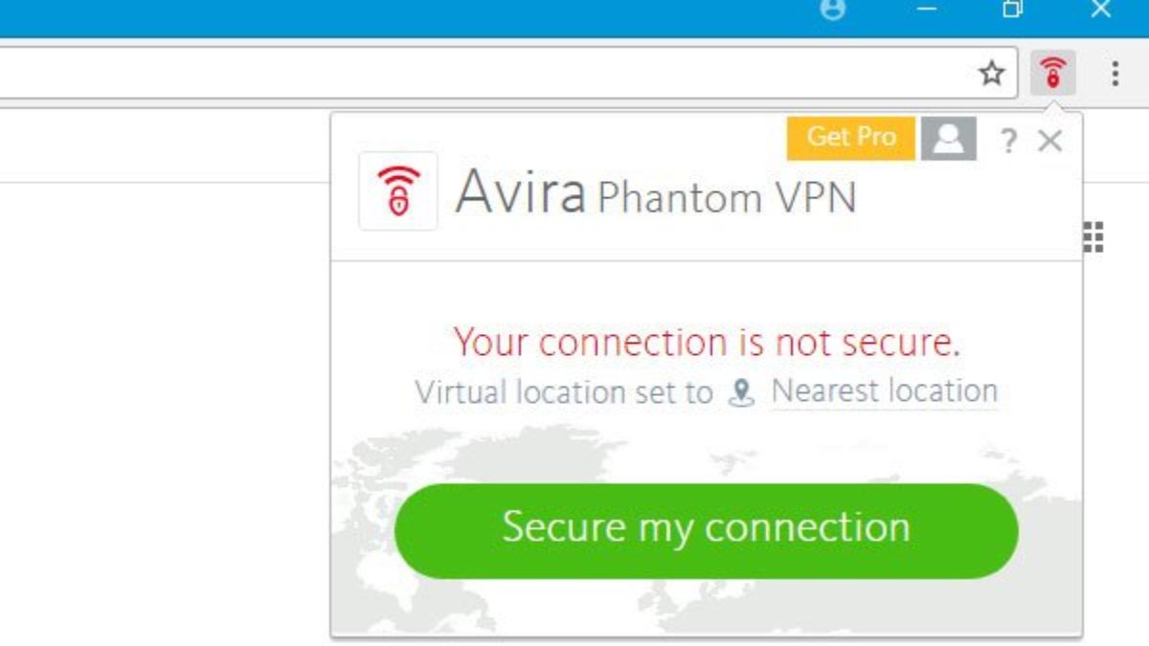Click the Avira Phantom VPN title text

656,193
